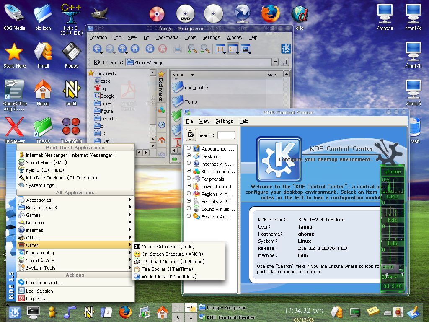Launch Firefox from the bottom panel

coord(125,312)
